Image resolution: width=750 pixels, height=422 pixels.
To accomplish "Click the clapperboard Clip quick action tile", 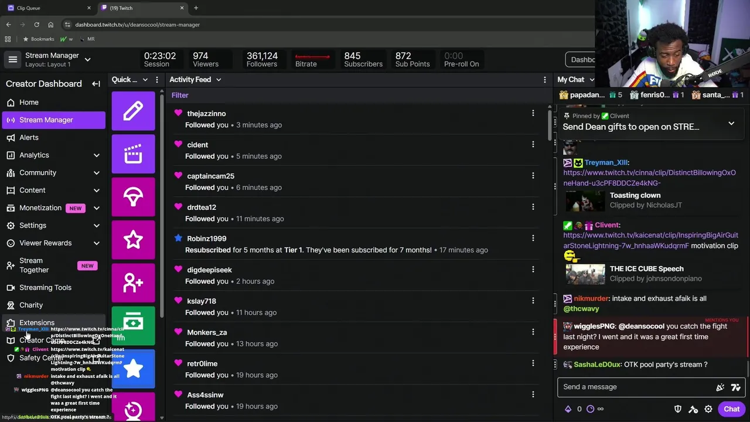I will [133, 154].
